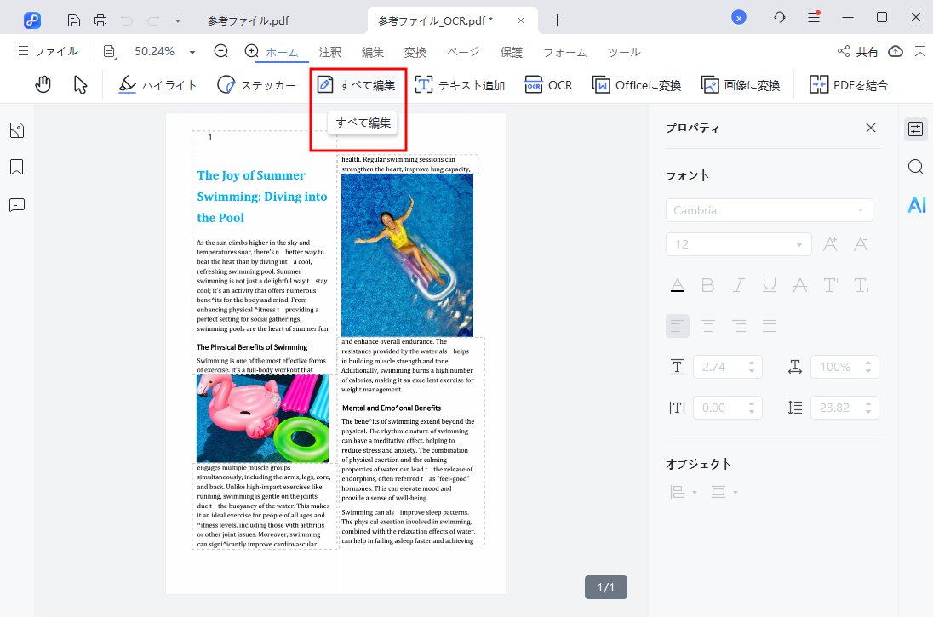Select the arrow selection tool
This screenshot has width=933, height=617.
coord(81,84)
